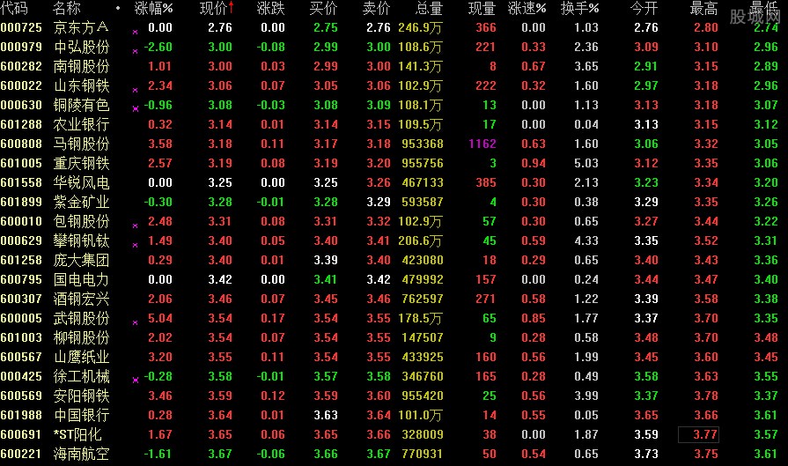The width and height of the screenshot is (788, 466).
Task: Select stock name 攀钢钒钛
Action: tap(81, 240)
